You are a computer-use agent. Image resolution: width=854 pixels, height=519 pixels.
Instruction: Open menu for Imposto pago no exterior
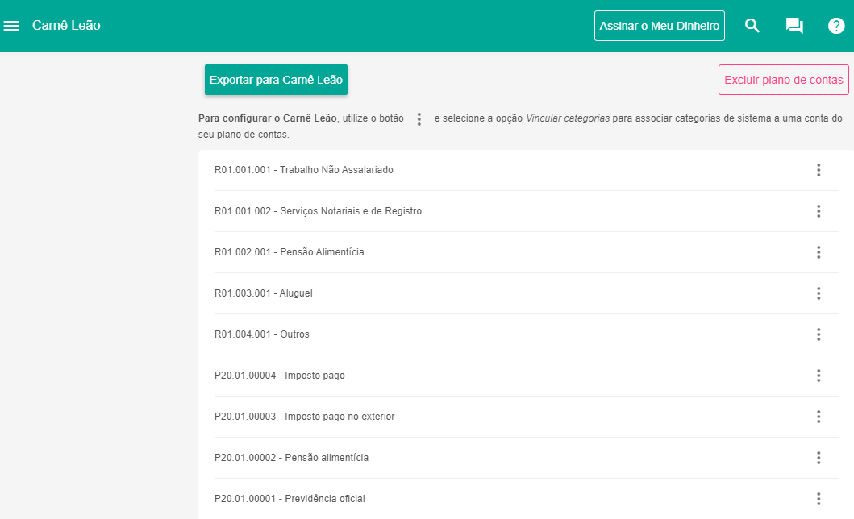819,417
